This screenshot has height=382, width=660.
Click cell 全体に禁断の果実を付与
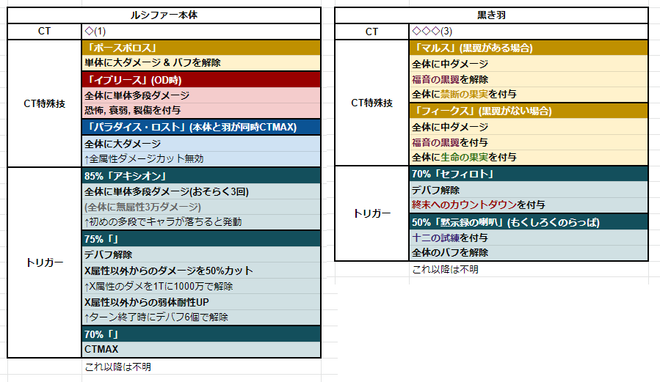pos(529,95)
